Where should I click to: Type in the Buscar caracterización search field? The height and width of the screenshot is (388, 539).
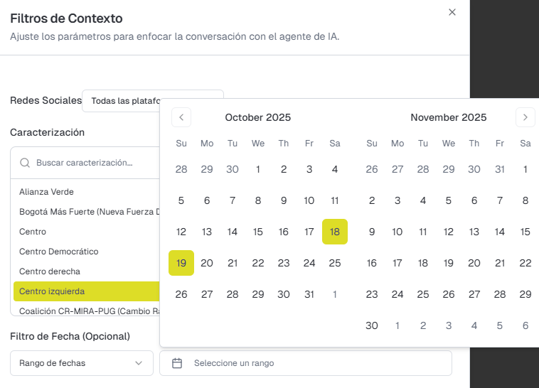92,163
